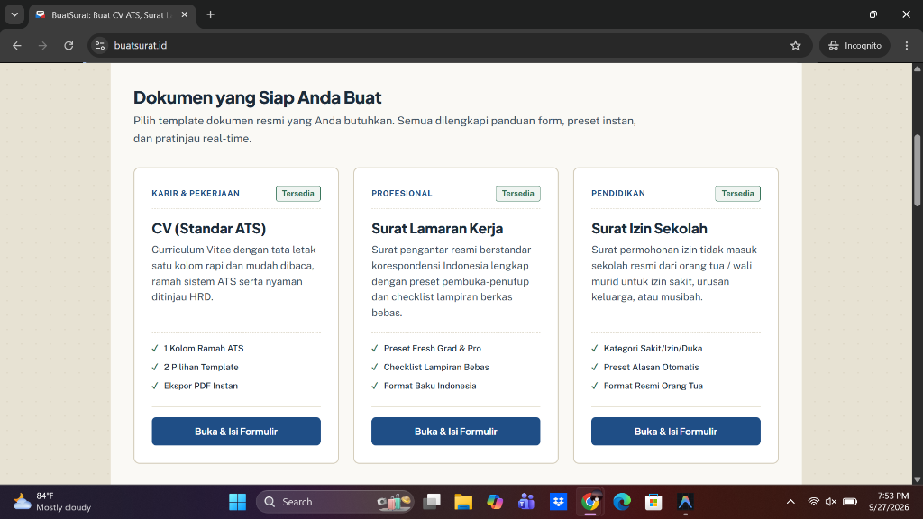
Task: Show hidden system tray icons
Action: [x=790, y=502]
